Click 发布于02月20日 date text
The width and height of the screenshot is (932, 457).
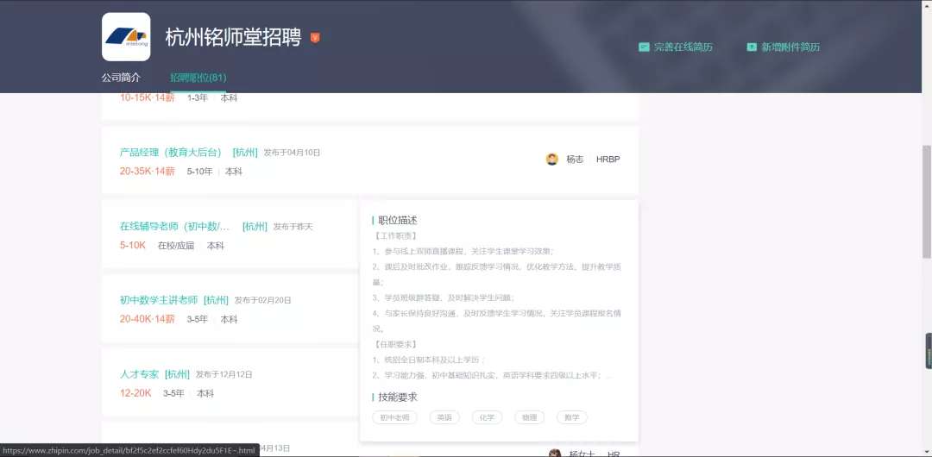click(x=262, y=300)
